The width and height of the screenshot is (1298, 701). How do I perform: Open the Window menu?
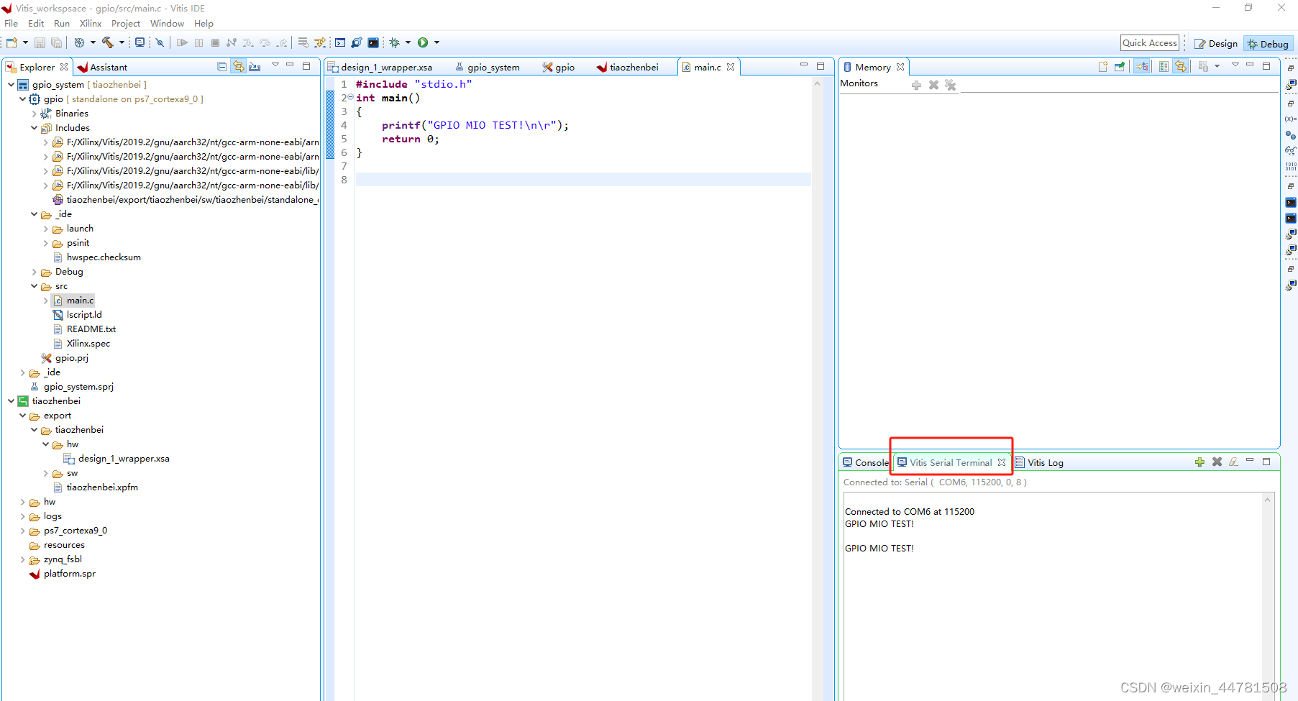[x=167, y=23]
